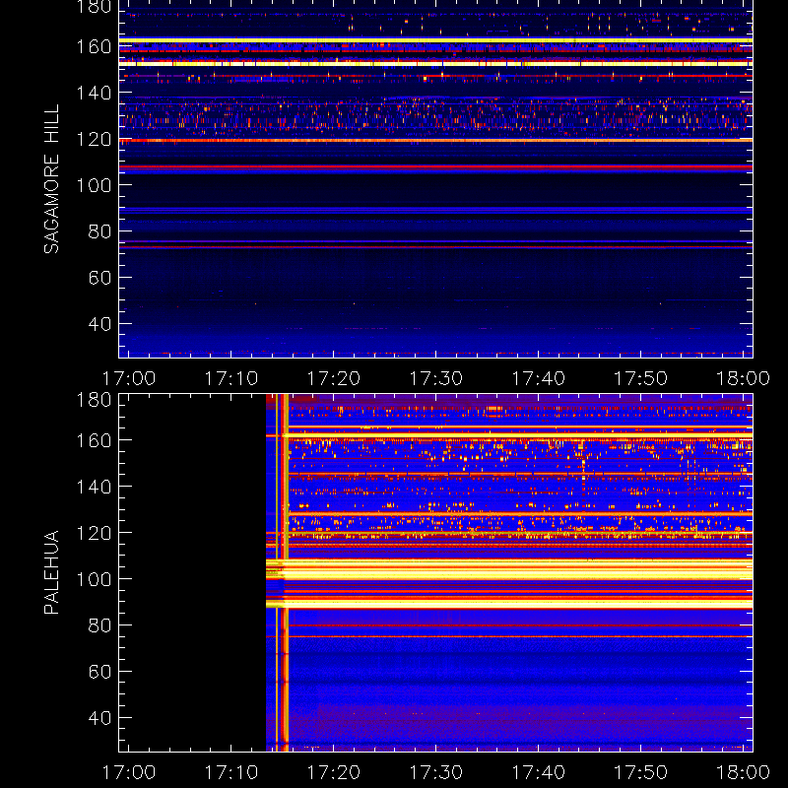Select the 160 tick label on the Sagamore Hill axis
The width and height of the screenshot is (788, 788).
click(x=94, y=46)
